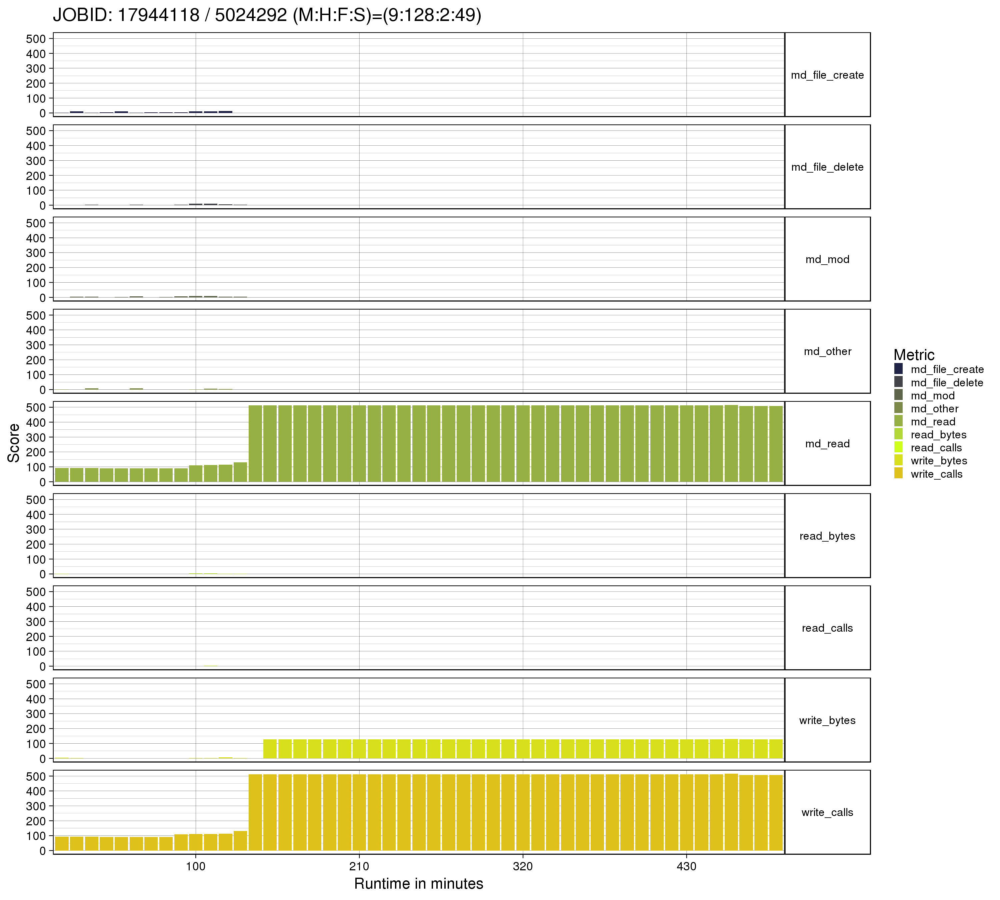Click the md_read bar at 210 minutes
The height and width of the screenshot is (900, 1000).
click(360, 444)
